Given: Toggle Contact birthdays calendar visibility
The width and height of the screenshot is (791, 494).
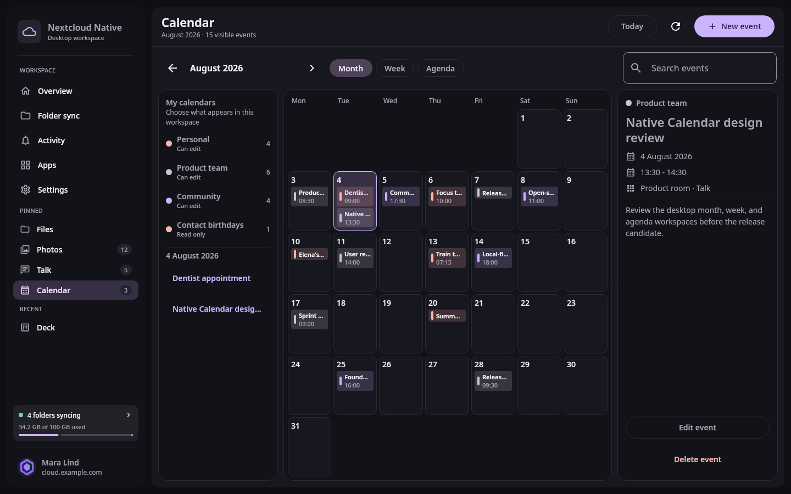Looking at the screenshot, I should [x=218, y=229].
